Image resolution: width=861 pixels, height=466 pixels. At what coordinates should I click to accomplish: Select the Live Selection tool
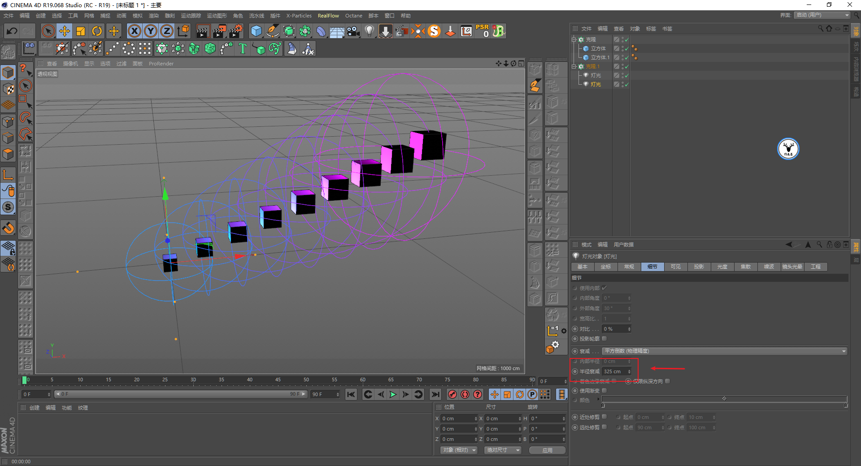(x=48, y=31)
